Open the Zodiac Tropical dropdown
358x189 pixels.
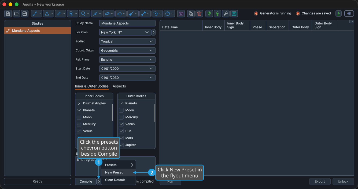point(127,41)
